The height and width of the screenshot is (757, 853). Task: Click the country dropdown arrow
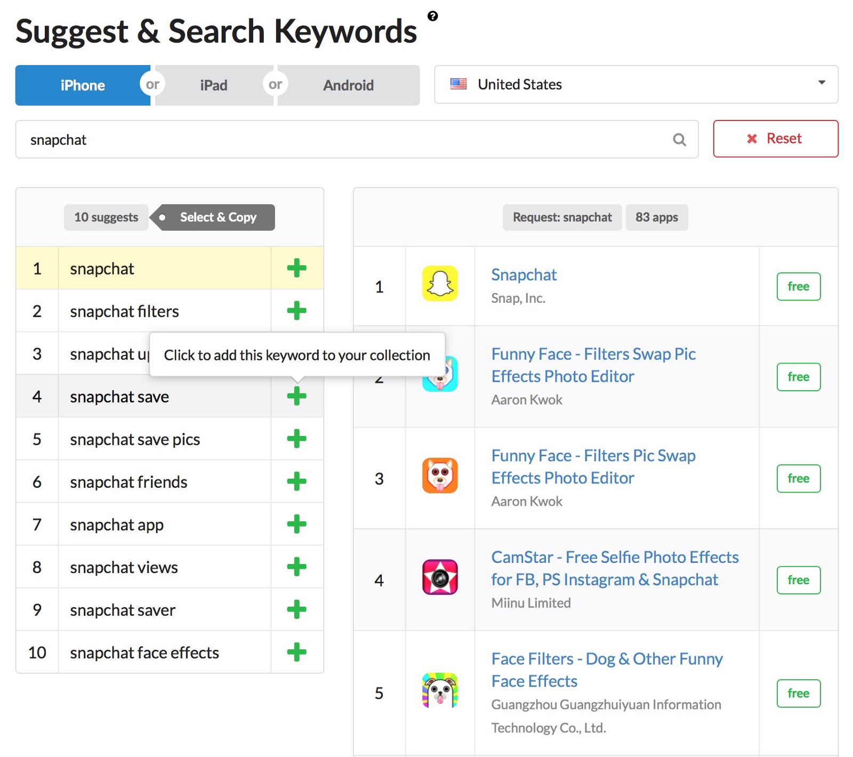point(822,83)
